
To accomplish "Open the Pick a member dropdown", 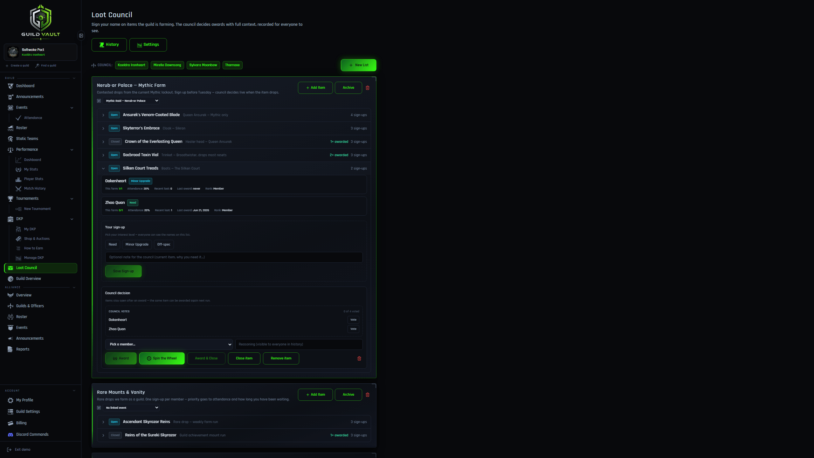I will tap(169, 344).
